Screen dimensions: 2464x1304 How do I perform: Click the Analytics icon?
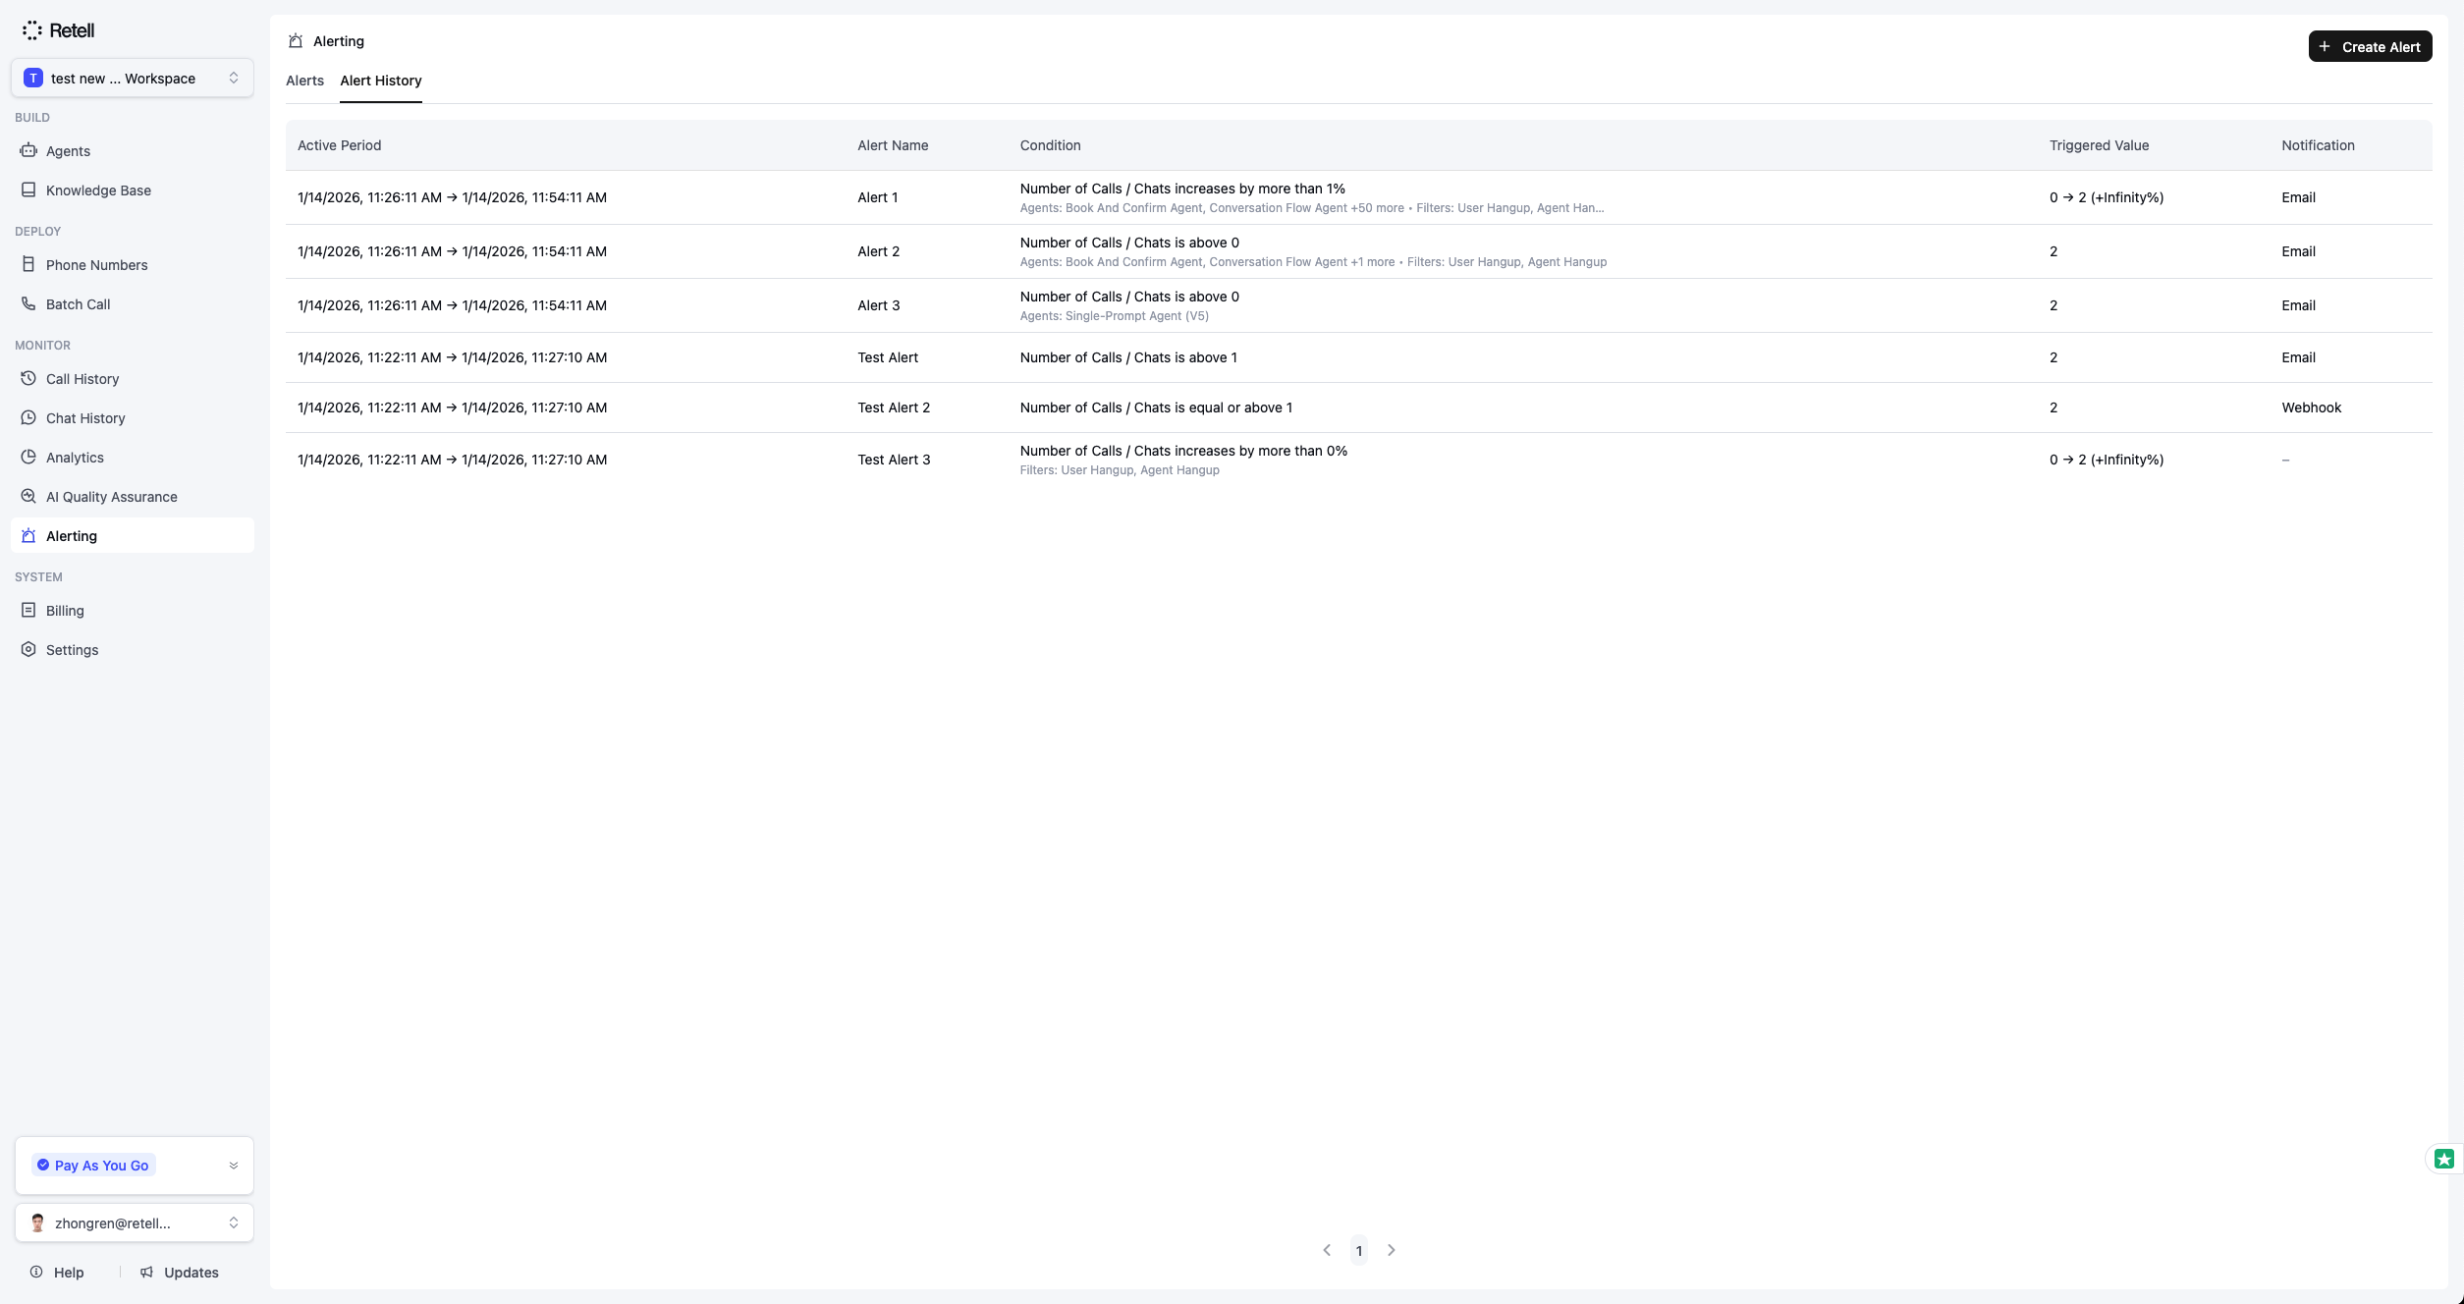click(28, 457)
